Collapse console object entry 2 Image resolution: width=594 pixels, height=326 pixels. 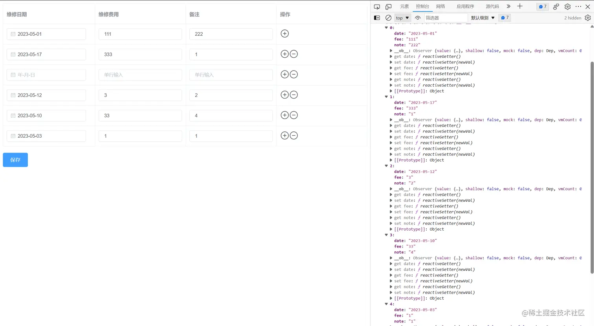(387, 166)
